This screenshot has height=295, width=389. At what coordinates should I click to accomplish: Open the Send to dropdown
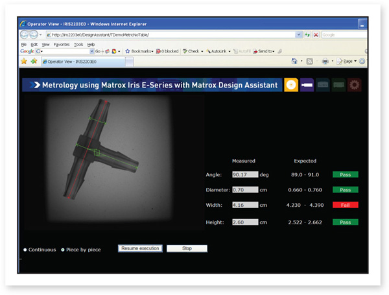(x=264, y=51)
